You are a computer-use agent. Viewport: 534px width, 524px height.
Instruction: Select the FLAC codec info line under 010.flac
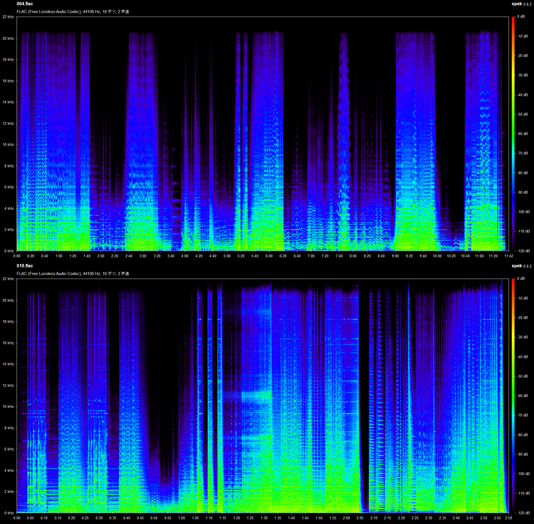pyautogui.click(x=73, y=274)
